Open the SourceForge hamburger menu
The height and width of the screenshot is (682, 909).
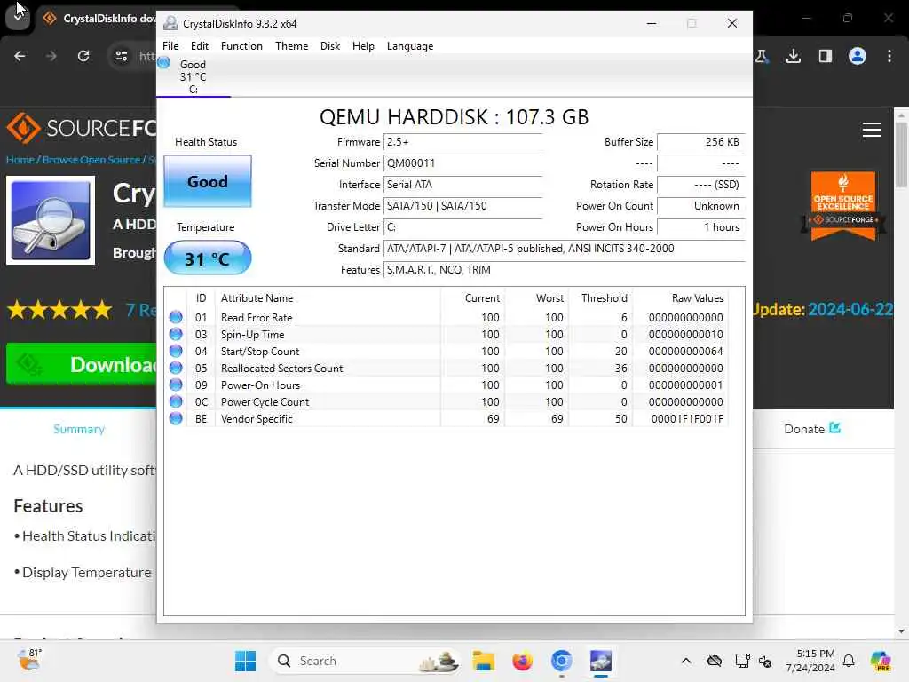pyautogui.click(x=871, y=130)
